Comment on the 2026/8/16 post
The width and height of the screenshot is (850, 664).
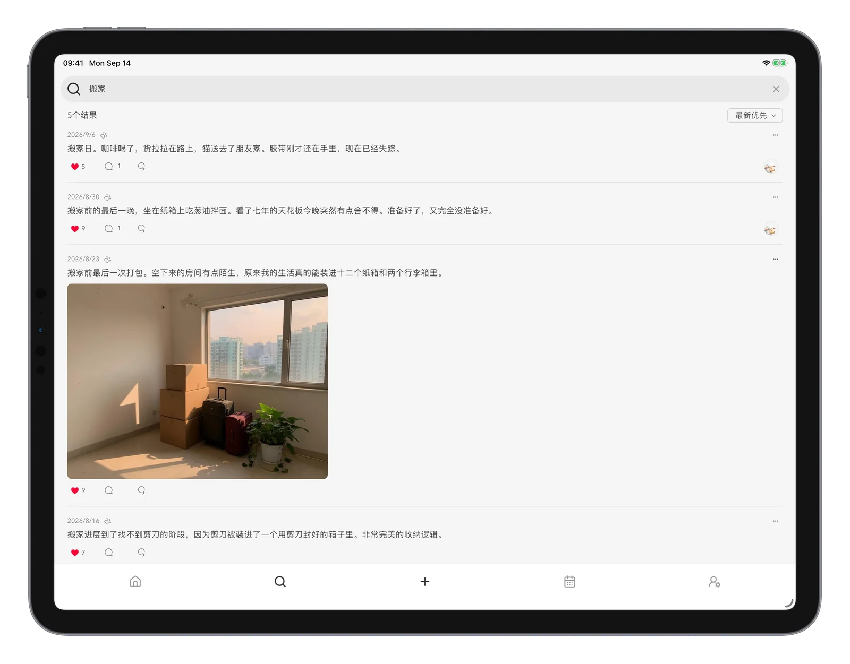click(109, 553)
